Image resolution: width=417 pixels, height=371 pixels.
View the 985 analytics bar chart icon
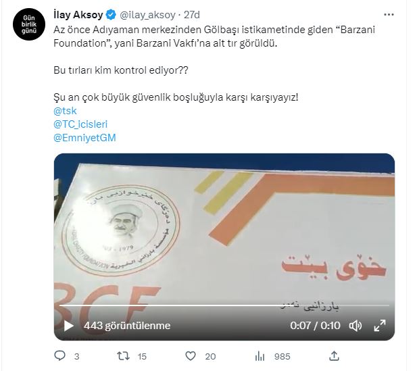pyautogui.click(x=260, y=356)
